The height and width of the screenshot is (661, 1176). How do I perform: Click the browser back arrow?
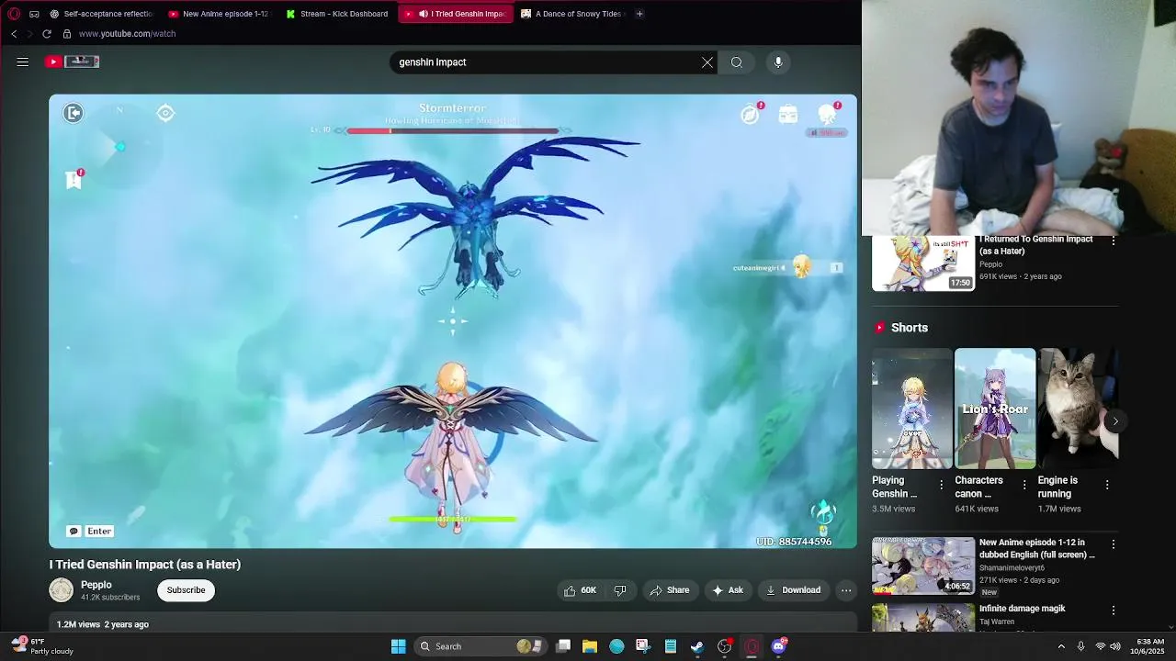[14, 34]
